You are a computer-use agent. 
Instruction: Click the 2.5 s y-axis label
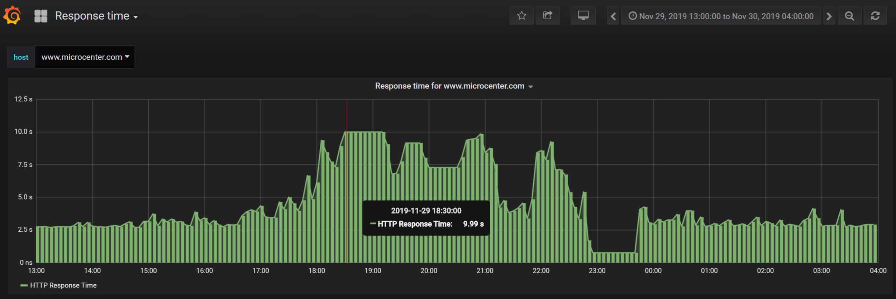click(25, 230)
